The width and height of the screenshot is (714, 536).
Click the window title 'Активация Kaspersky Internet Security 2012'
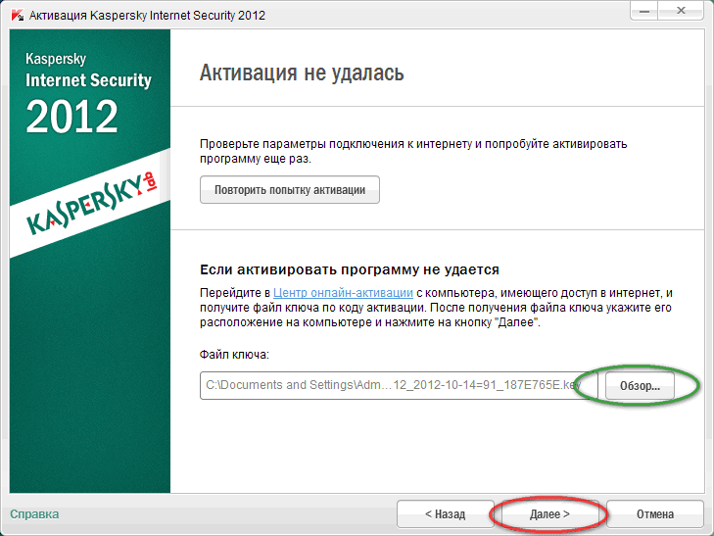(x=147, y=15)
